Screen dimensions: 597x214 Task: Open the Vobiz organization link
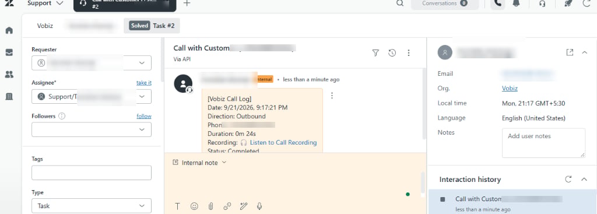coord(510,89)
